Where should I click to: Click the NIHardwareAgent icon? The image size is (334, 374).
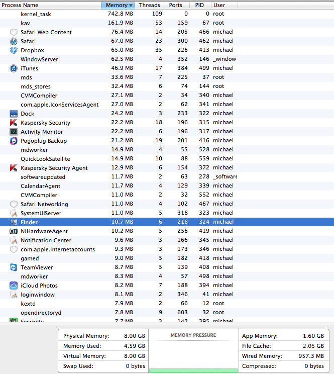tap(14, 231)
